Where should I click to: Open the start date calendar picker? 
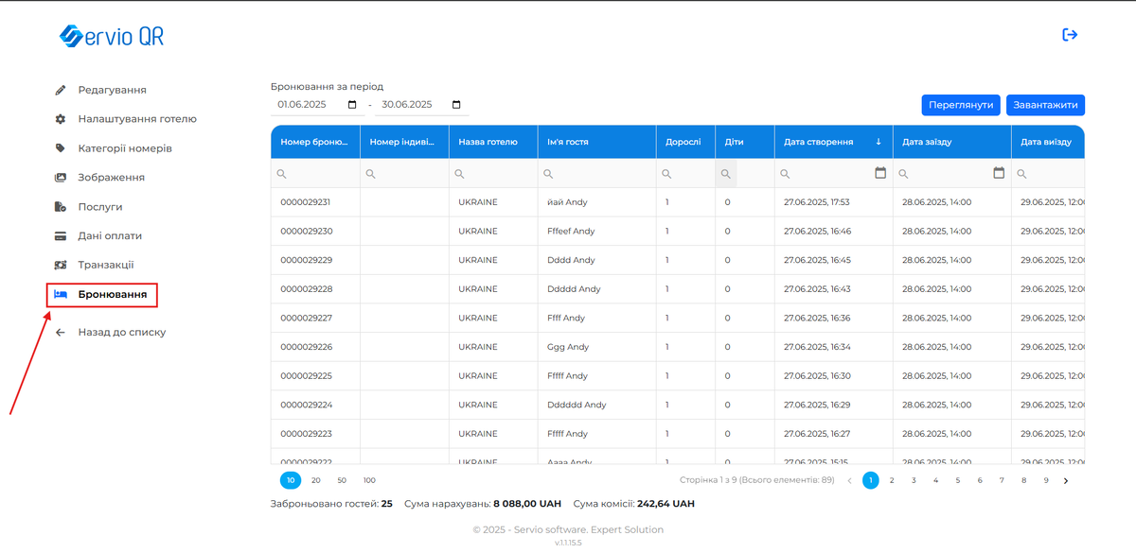coord(352,104)
